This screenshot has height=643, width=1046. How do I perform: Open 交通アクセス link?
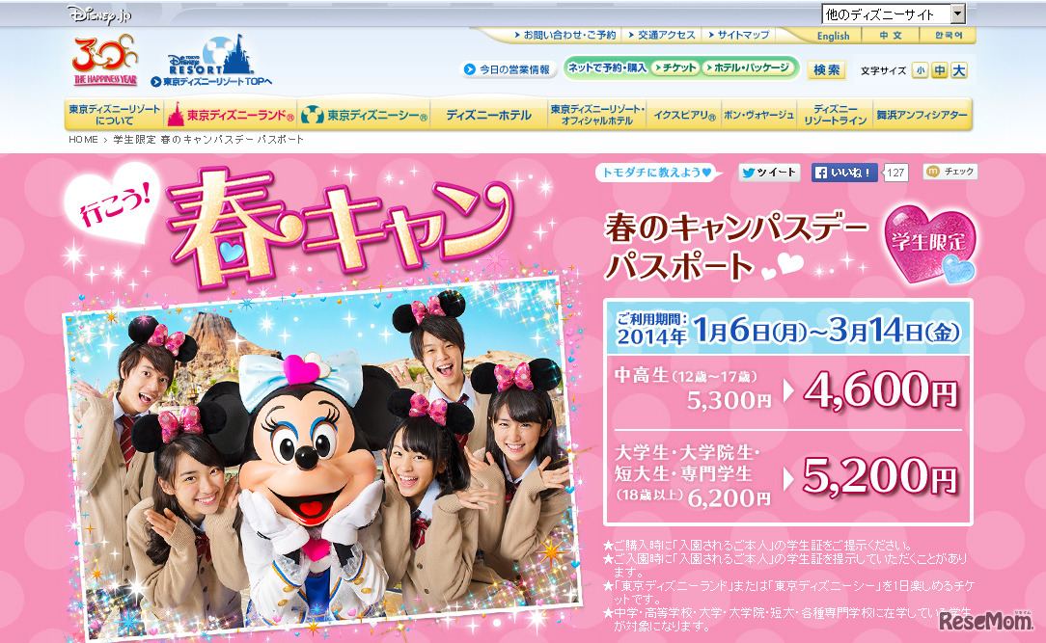(662, 35)
